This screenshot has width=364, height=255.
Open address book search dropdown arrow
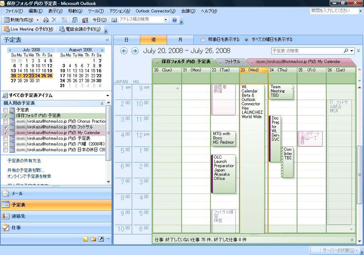coord(166,20)
